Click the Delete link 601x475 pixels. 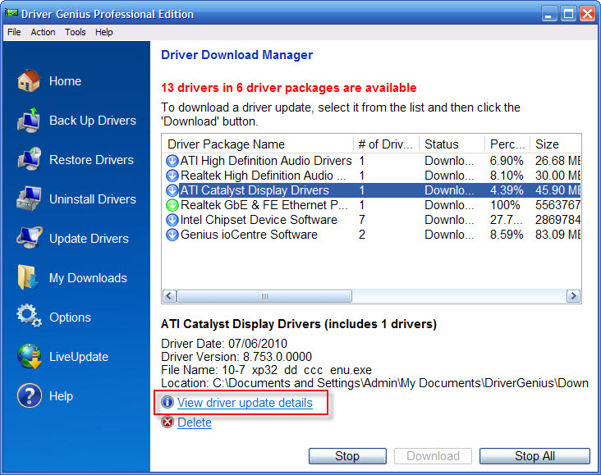195,422
